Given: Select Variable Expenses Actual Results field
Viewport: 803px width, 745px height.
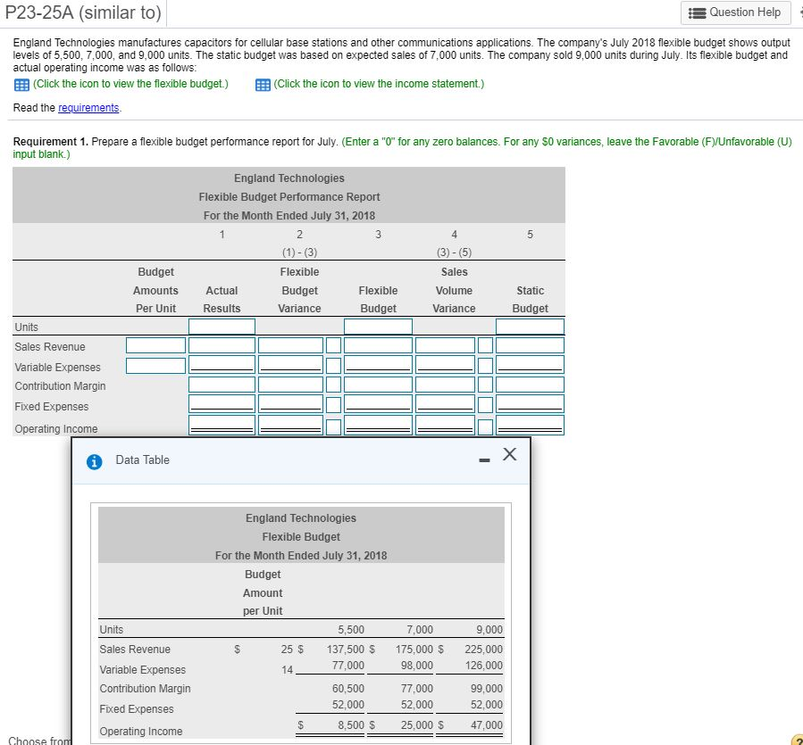Looking at the screenshot, I should pyautogui.click(x=222, y=365).
